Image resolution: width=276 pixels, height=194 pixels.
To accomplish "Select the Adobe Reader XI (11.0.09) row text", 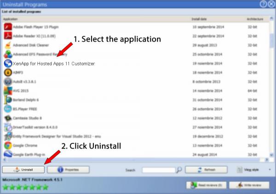I will (x=34, y=36).
